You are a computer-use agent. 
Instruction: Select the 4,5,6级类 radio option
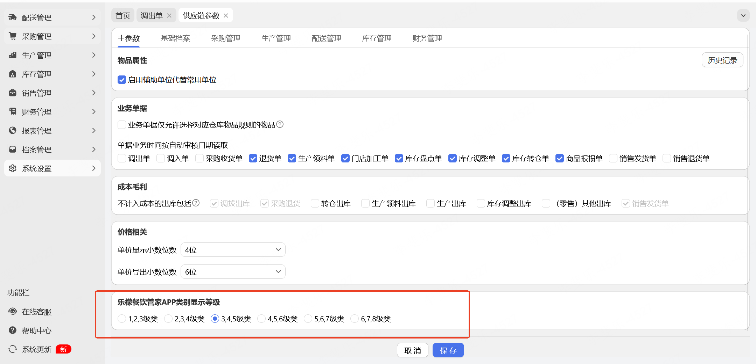coord(261,319)
